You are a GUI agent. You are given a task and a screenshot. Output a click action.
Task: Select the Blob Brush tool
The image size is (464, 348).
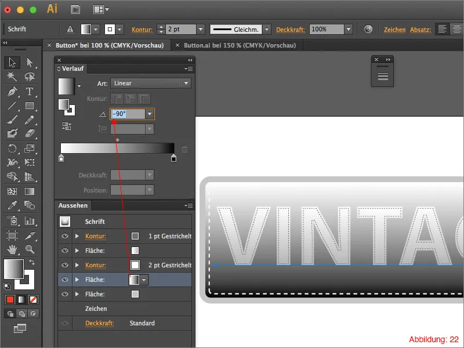12,133
